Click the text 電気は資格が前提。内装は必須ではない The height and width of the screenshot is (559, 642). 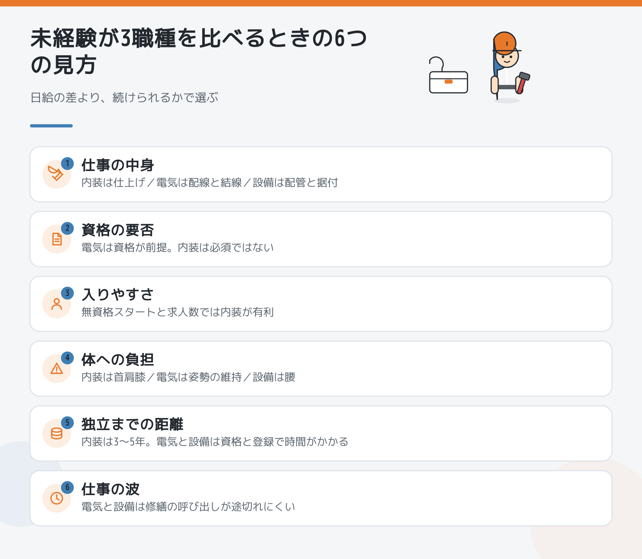pyautogui.click(x=178, y=247)
